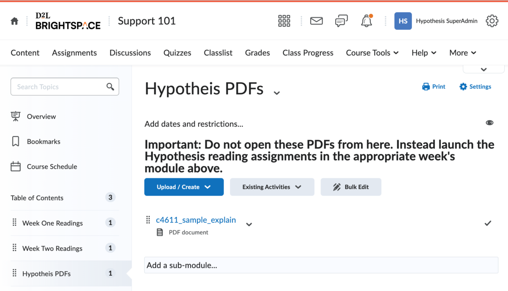Navigate home using the house icon

click(x=14, y=20)
